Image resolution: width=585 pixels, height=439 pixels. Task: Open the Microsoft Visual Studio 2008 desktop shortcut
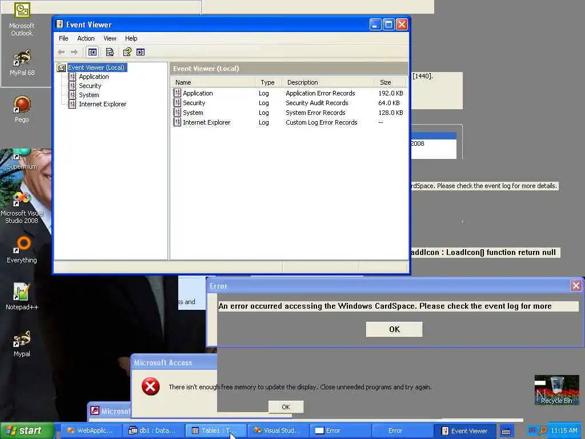click(x=22, y=207)
